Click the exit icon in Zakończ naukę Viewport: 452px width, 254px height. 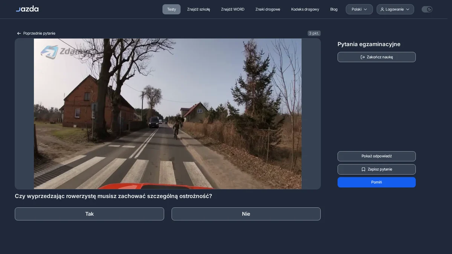tap(363, 57)
